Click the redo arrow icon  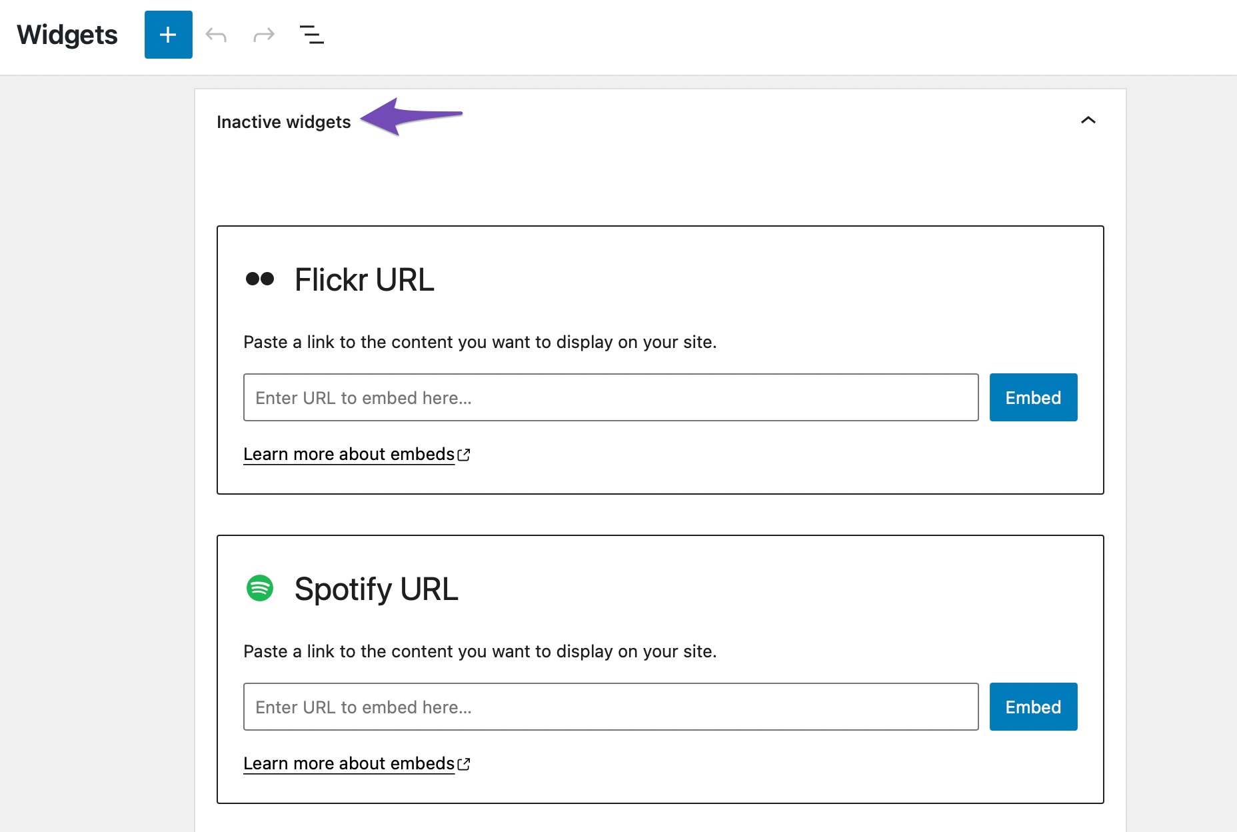264,35
